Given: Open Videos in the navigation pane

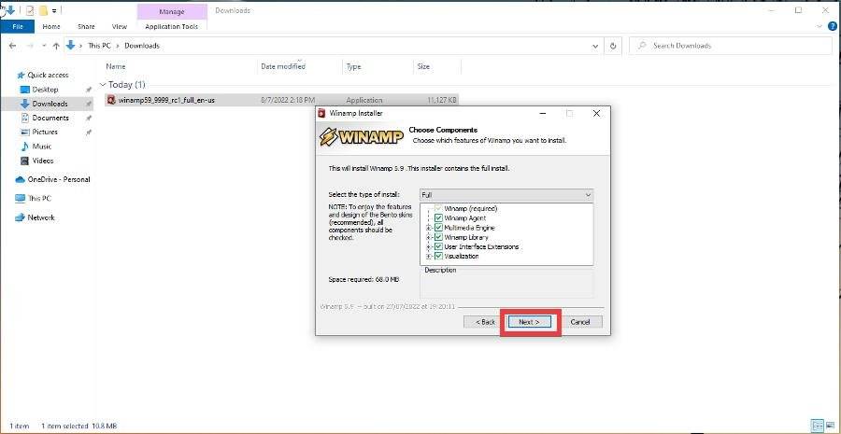Looking at the screenshot, I should coord(43,161).
